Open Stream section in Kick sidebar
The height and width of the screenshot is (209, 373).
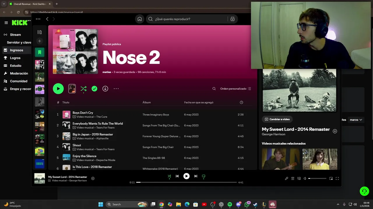[x=15, y=35]
